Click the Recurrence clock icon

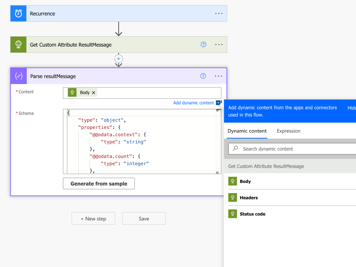(x=18, y=14)
